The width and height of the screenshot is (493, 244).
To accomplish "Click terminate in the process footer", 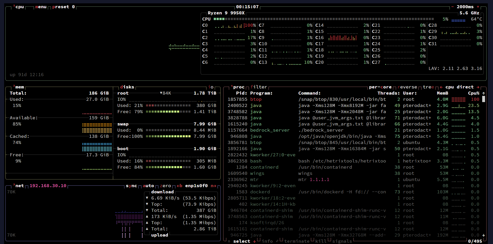I will tap(297, 241).
